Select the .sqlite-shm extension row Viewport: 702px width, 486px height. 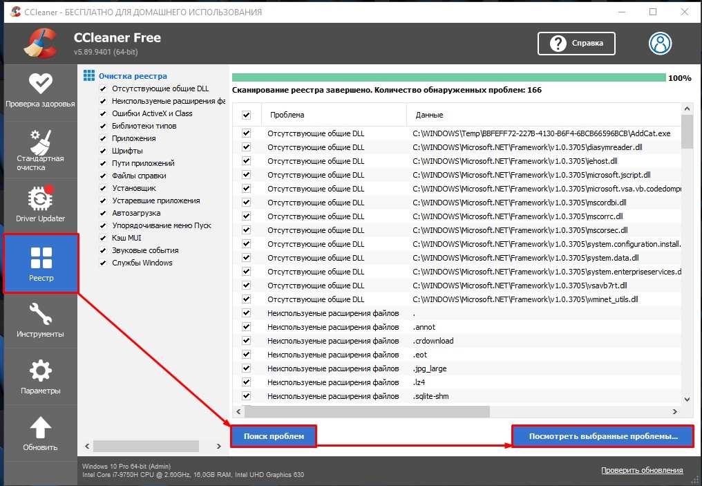pos(457,396)
